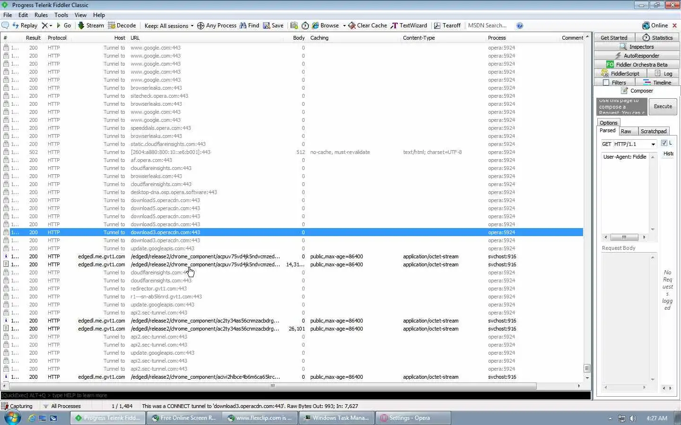Sort sessions by the Process column header
The height and width of the screenshot is (425, 681).
click(x=523, y=38)
